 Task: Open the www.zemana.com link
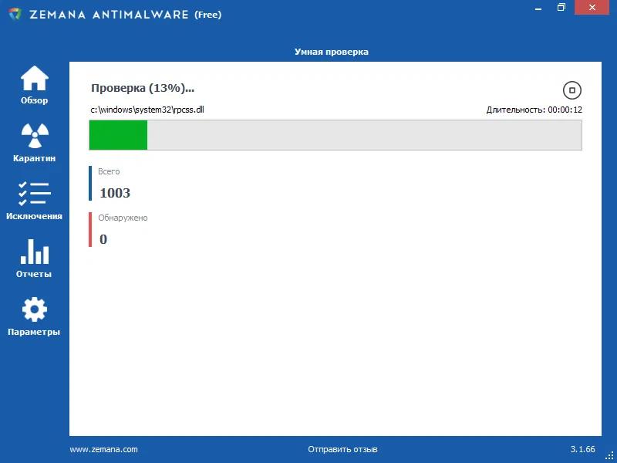click(x=103, y=449)
